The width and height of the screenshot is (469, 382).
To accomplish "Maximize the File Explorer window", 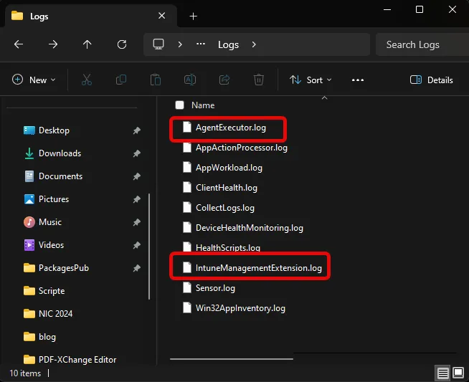I will (420, 9).
